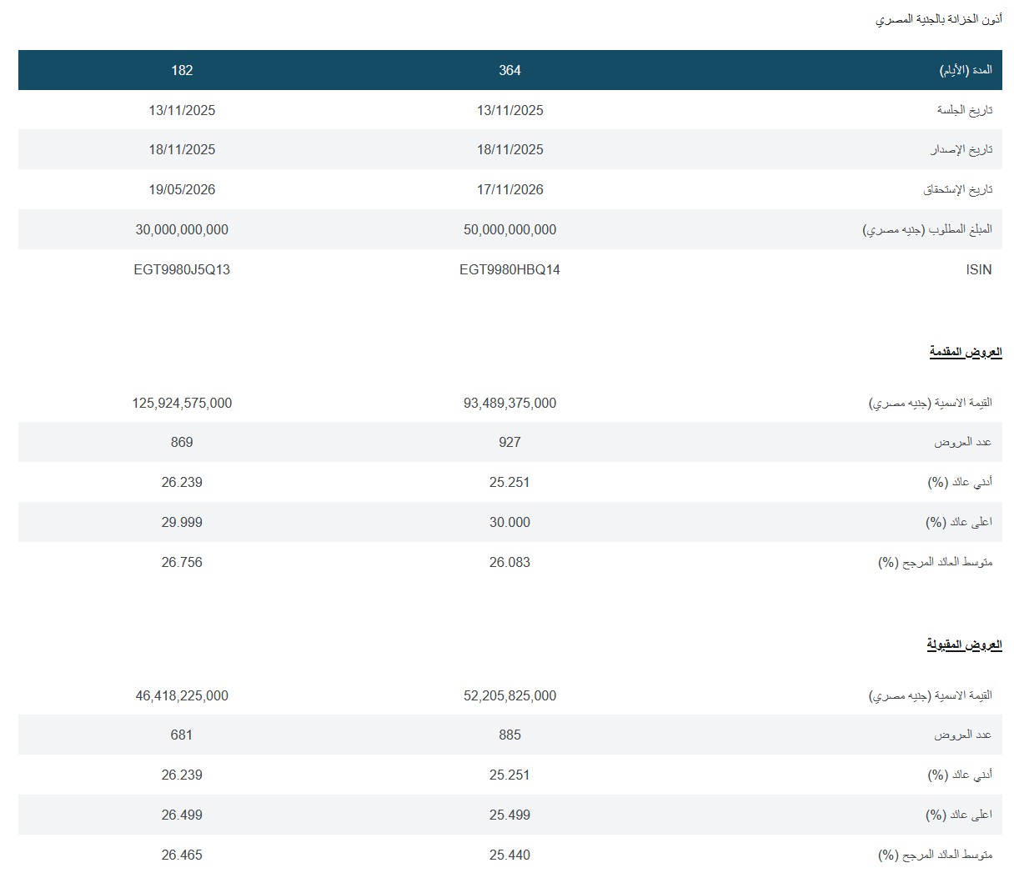The width and height of the screenshot is (1014, 883).
Task: Click the 182 days column header
Action: 182,70
